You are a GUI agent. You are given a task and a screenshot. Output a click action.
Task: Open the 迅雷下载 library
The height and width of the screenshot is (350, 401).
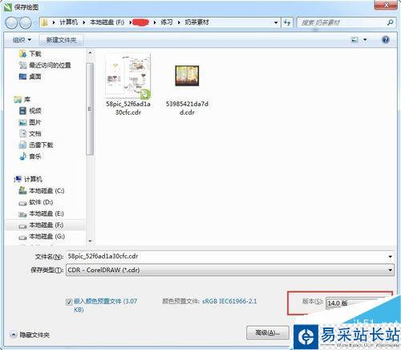click(x=36, y=144)
